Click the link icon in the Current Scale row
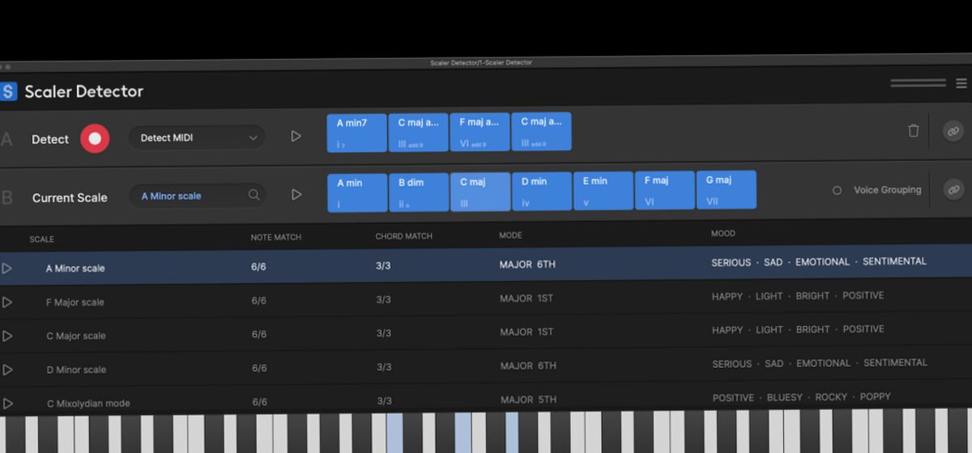The height and width of the screenshot is (453, 972). tap(953, 189)
